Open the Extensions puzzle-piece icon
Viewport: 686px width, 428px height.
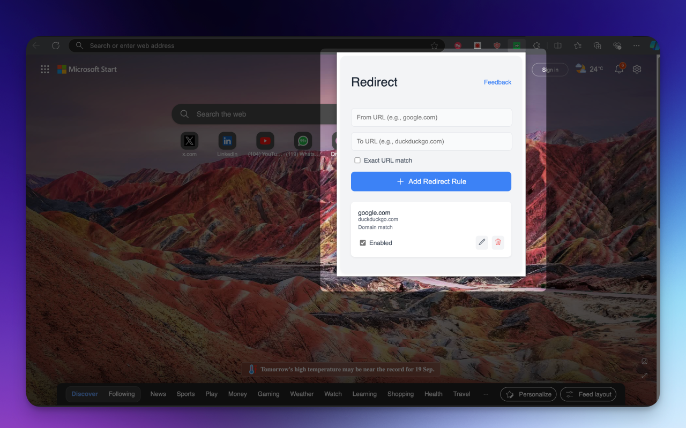click(x=536, y=45)
